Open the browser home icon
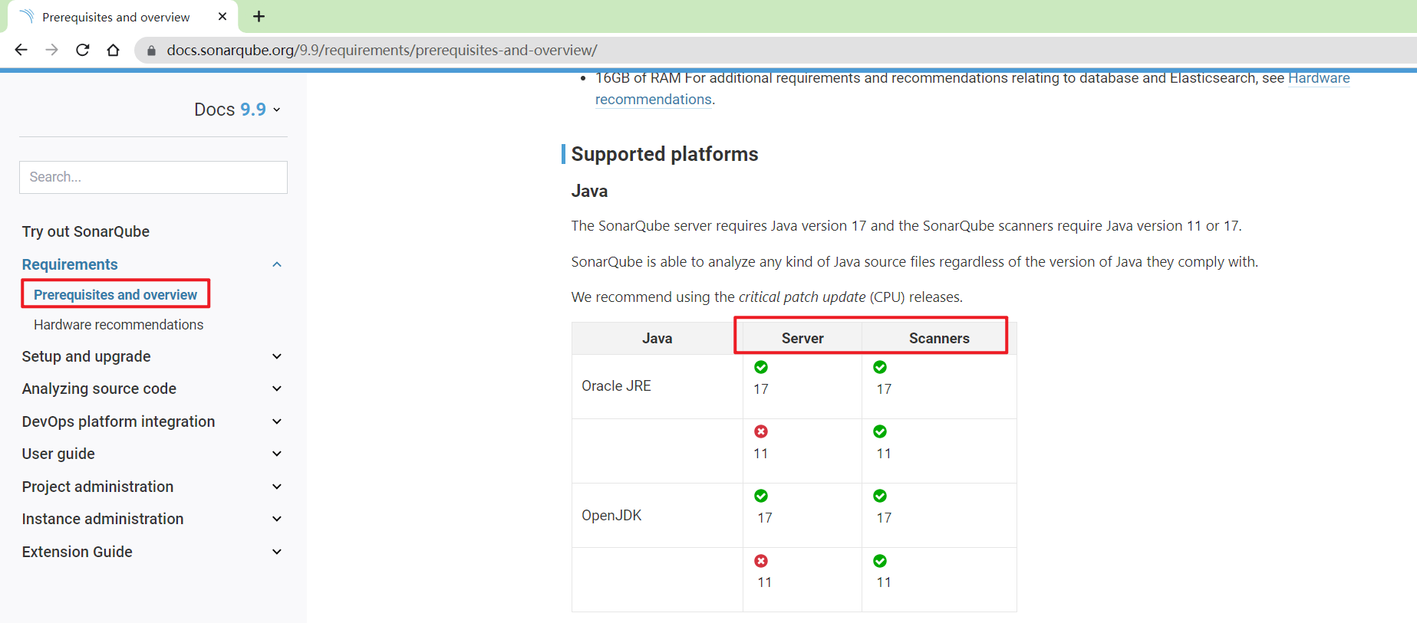 click(x=114, y=50)
